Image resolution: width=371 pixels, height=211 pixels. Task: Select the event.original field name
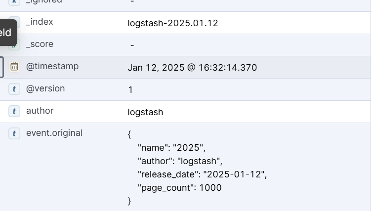click(54, 133)
